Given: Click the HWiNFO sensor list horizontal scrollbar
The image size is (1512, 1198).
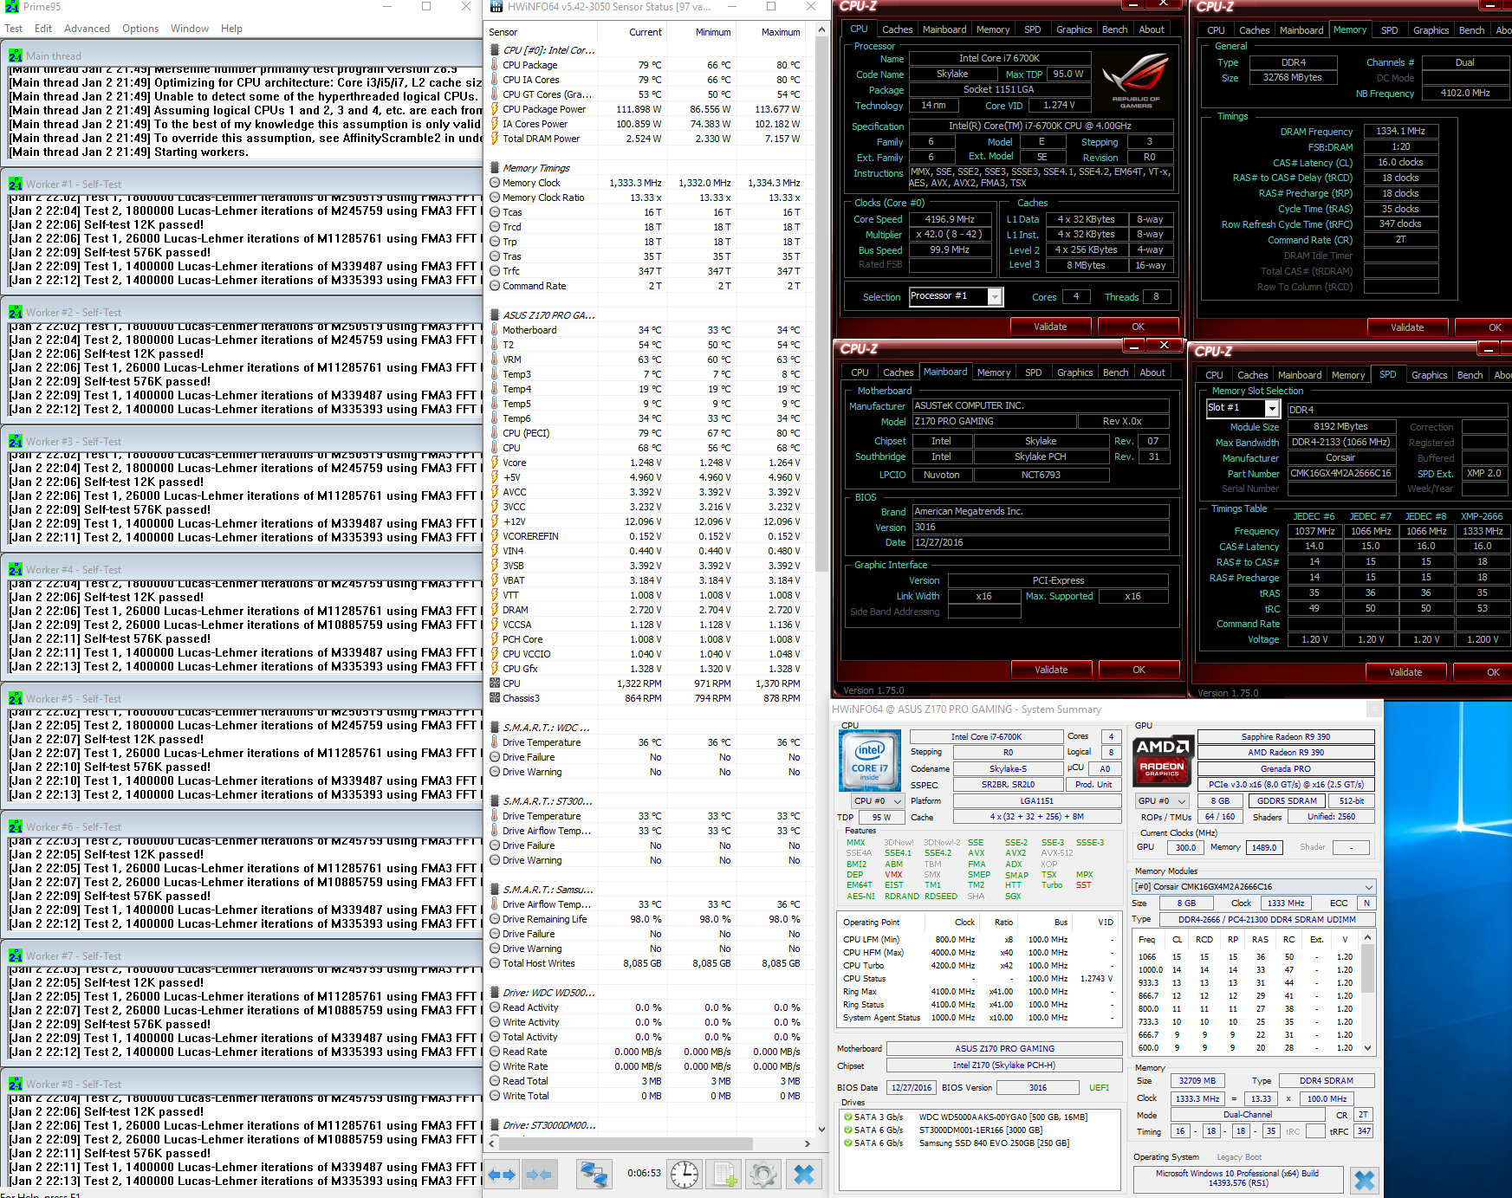Looking at the screenshot, I should pyautogui.click(x=648, y=1143).
